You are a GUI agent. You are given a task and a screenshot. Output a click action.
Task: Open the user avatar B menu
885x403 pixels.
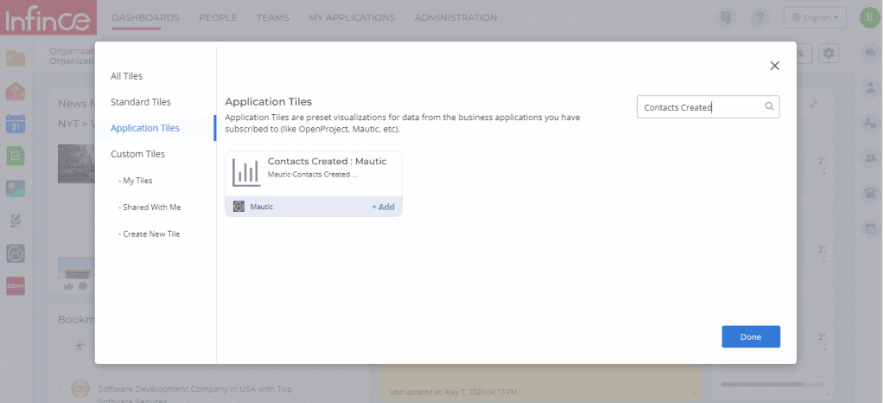(869, 17)
